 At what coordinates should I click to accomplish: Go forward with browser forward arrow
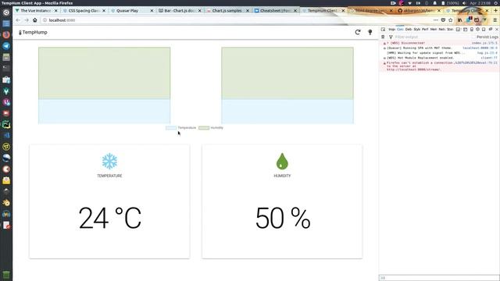tap(27, 20)
